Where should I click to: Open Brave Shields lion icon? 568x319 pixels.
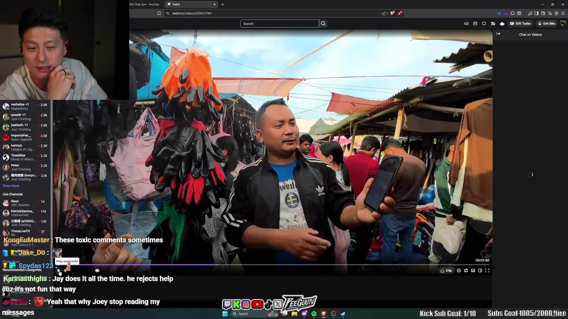tap(392, 13)
